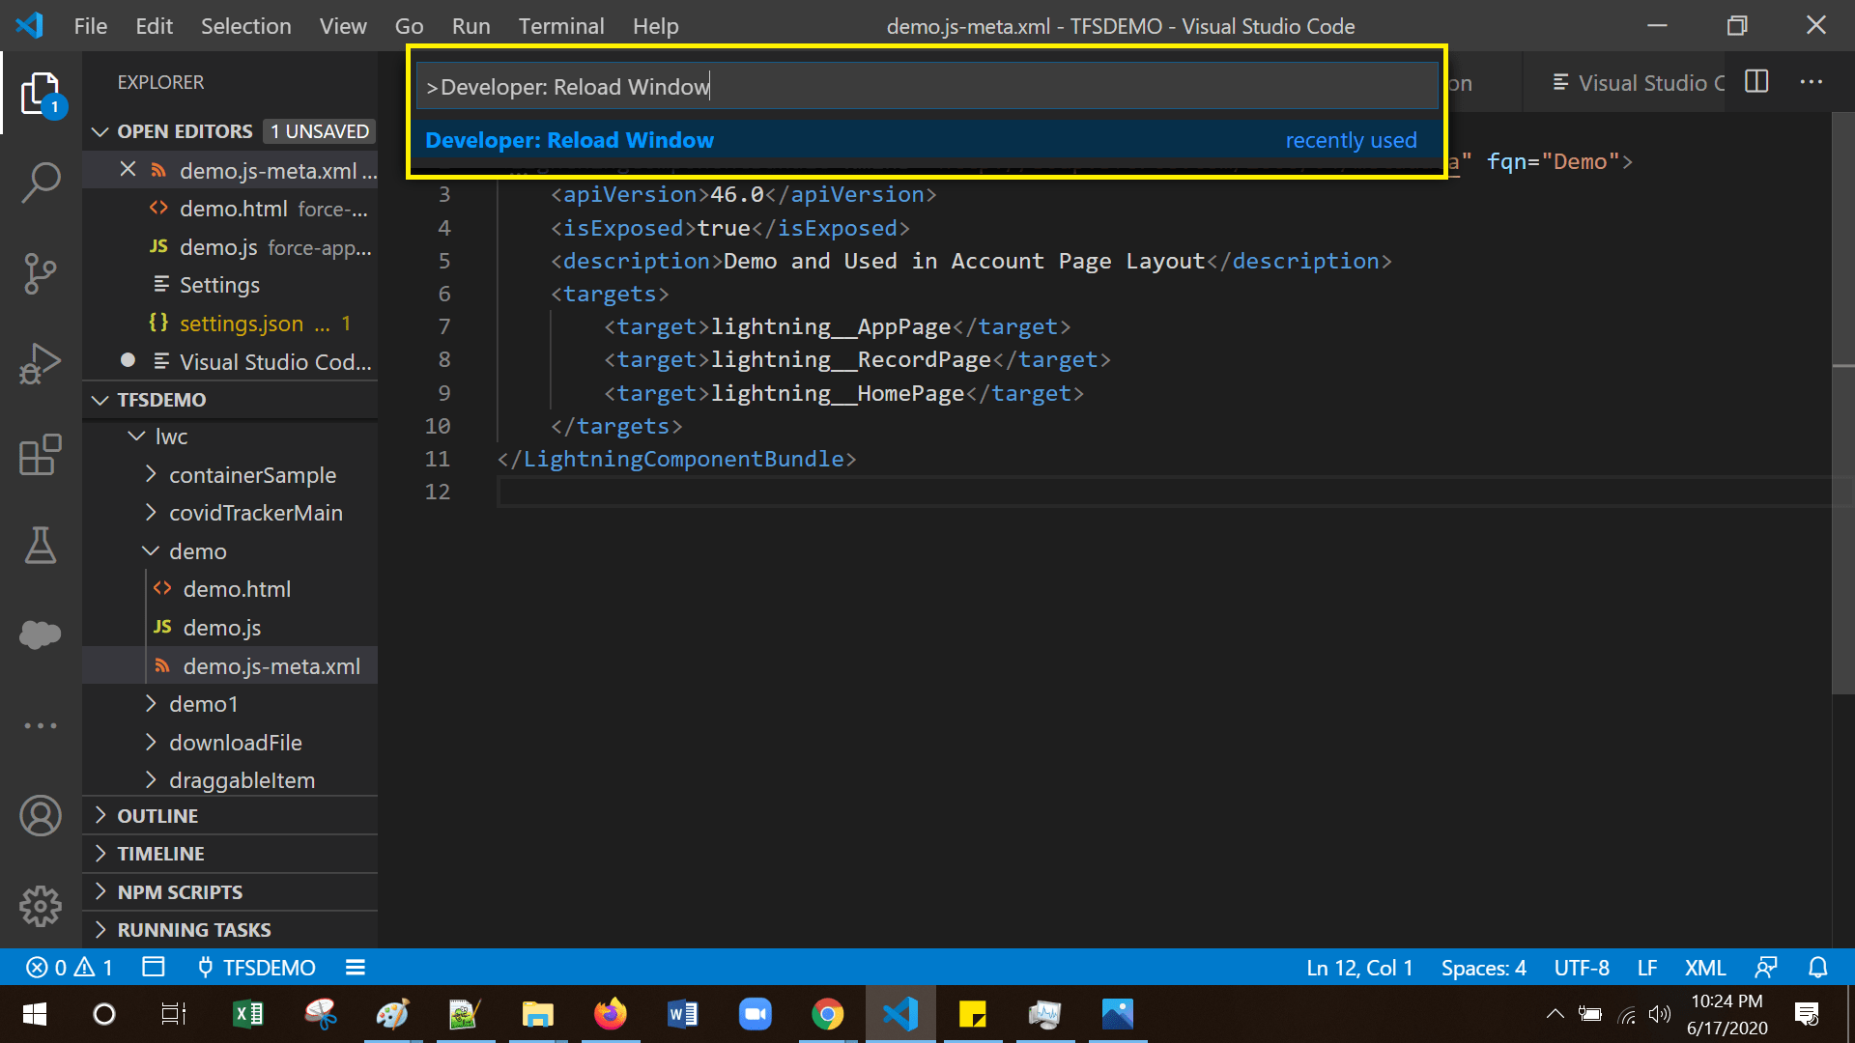Run the Developer: Reload Window command
This screenshot has height=1043, width=1855.
click(x=569, y=140)
